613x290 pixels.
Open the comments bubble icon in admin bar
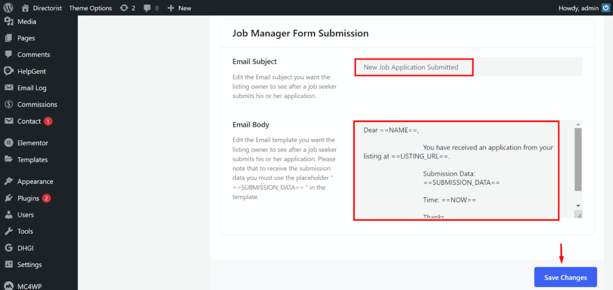click(147, 8)
